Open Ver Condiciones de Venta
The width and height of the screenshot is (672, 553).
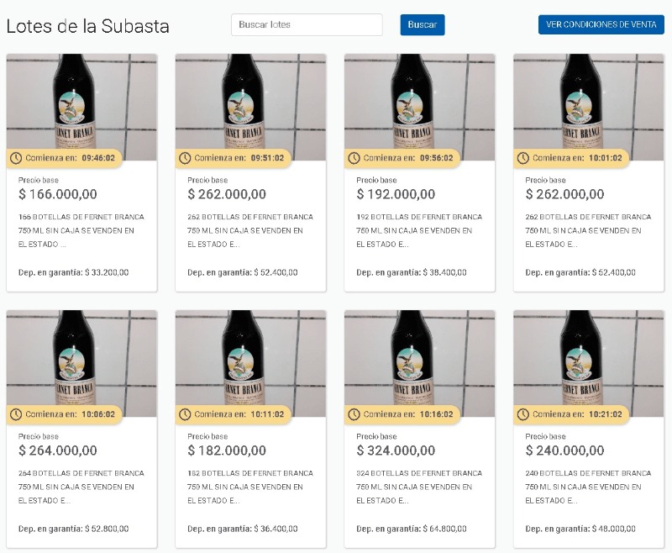[601, 25]
